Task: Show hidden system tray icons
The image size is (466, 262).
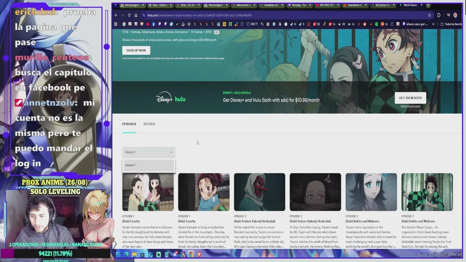Action: coord(416,255)
